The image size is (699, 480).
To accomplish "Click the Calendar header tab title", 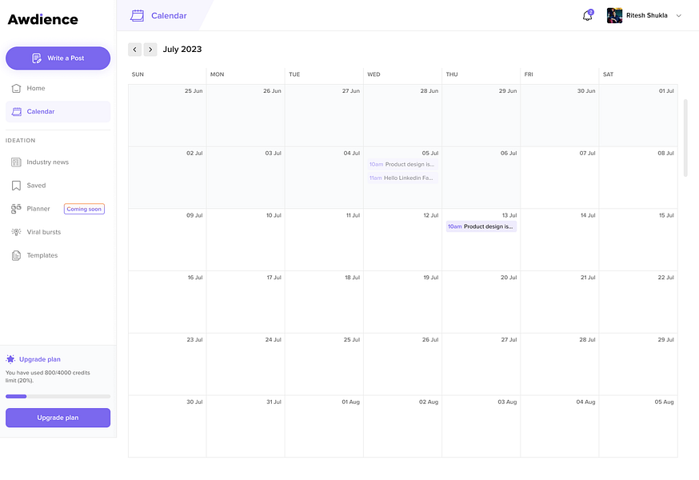I will (169, 16).
